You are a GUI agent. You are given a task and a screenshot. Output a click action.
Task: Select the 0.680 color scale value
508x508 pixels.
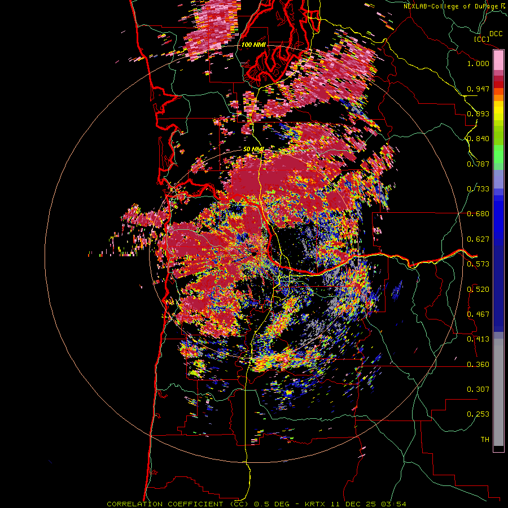[478, 214]
